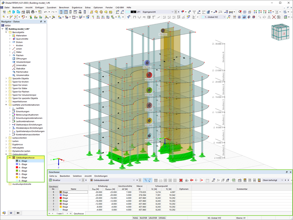Click color swatch of Etage row 6
The image size is (293, 220).
coord(61,192)
